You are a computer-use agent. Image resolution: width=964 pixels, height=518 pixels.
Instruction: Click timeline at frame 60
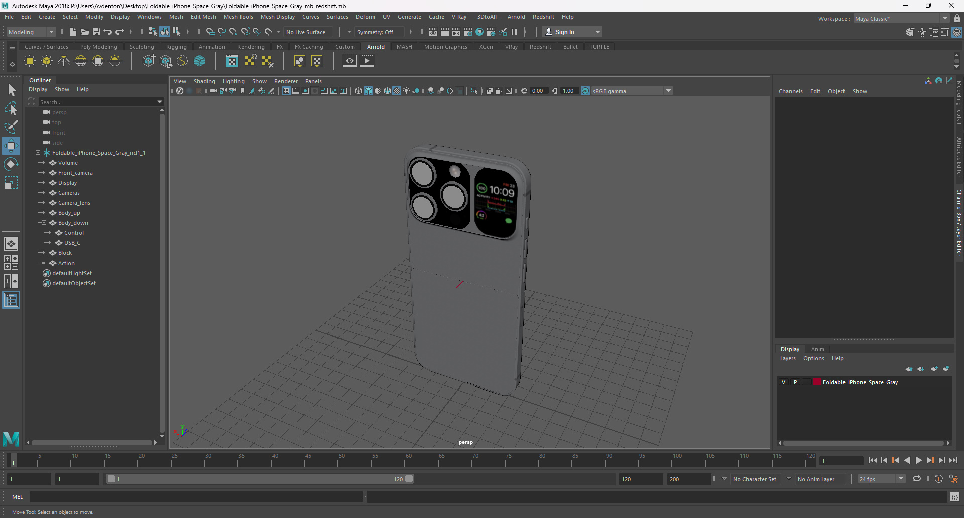click(408, 460)
